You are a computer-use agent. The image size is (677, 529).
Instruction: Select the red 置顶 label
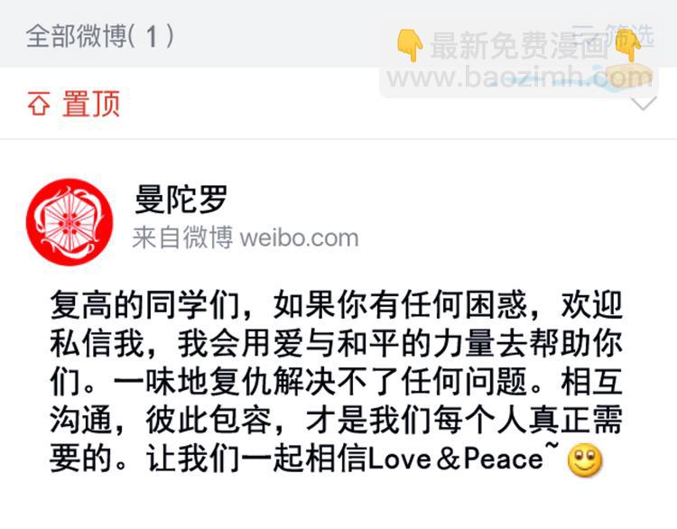(91, 104)
